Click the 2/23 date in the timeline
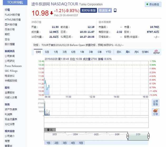 [x=55, y=134]
